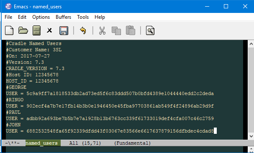Click the editor scrollbar up arrow
Viewport: 254px width, 153px height.
(251, 44)
